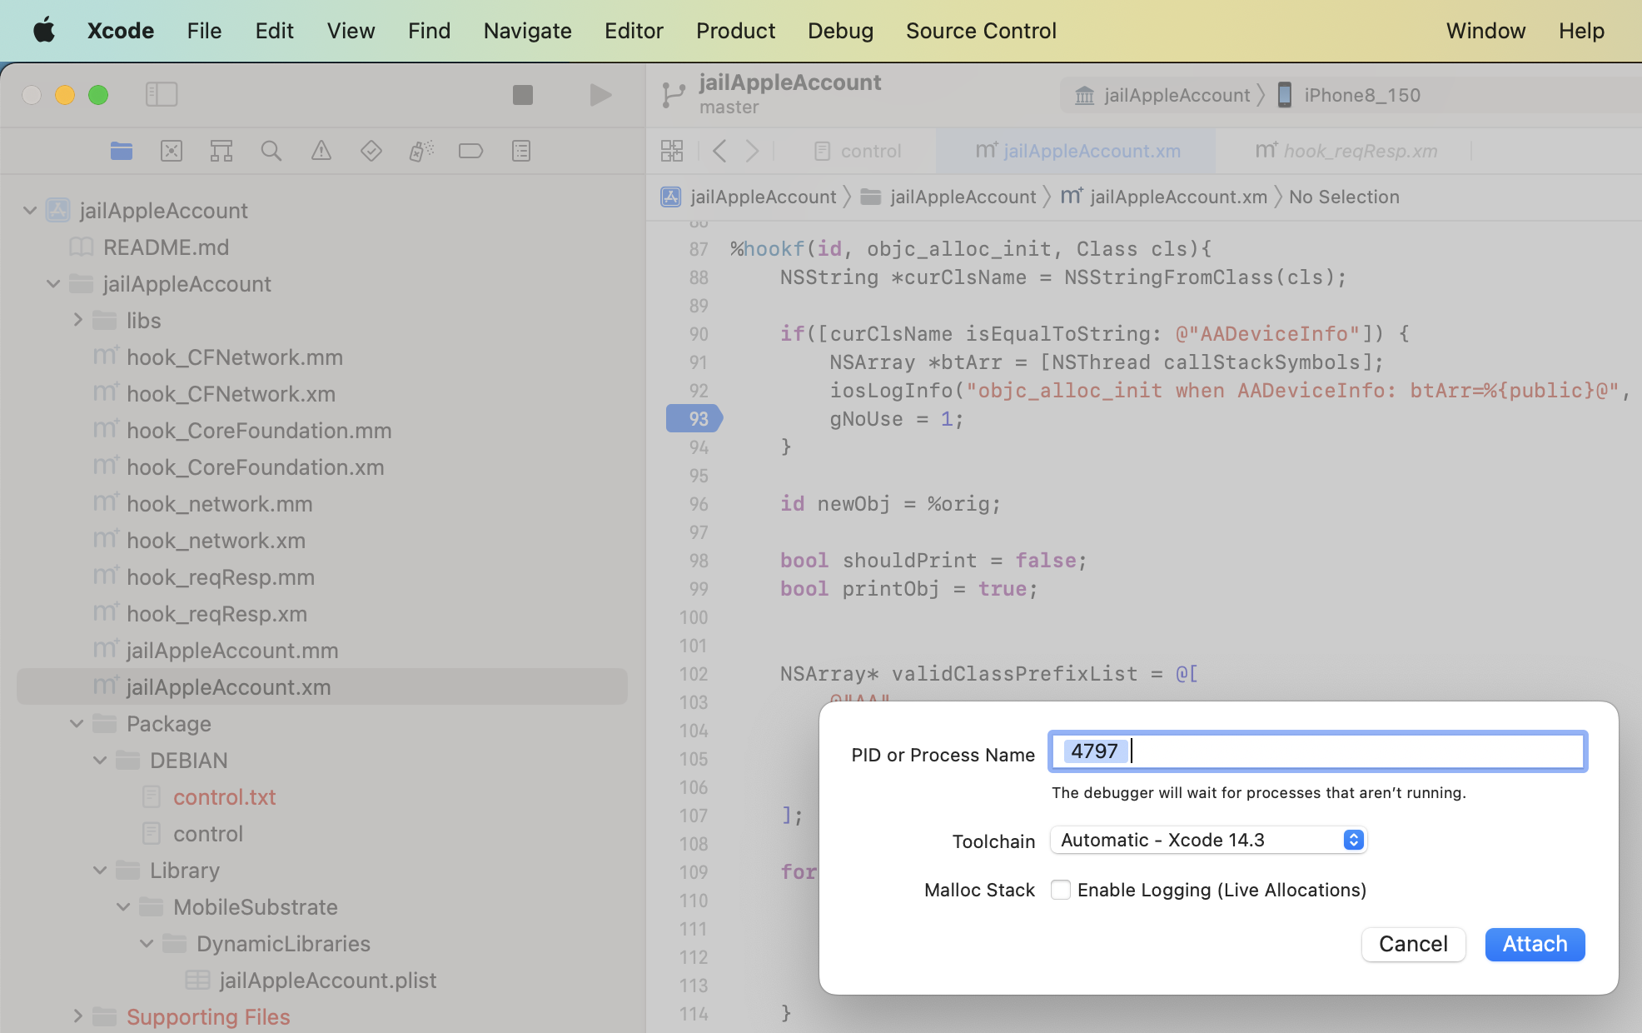The height and width of the screenshot is (1033, 1642).
Task: Click jailAppleAccount.xm in jump bar
Action: [1164, 197]
